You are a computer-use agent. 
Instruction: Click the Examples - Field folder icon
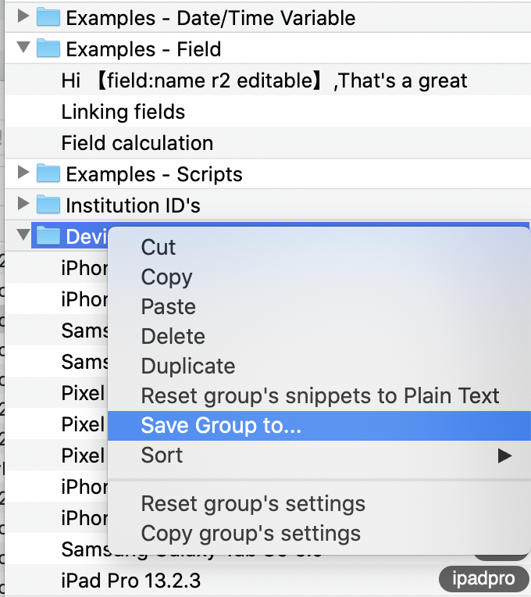pos(48,48)
